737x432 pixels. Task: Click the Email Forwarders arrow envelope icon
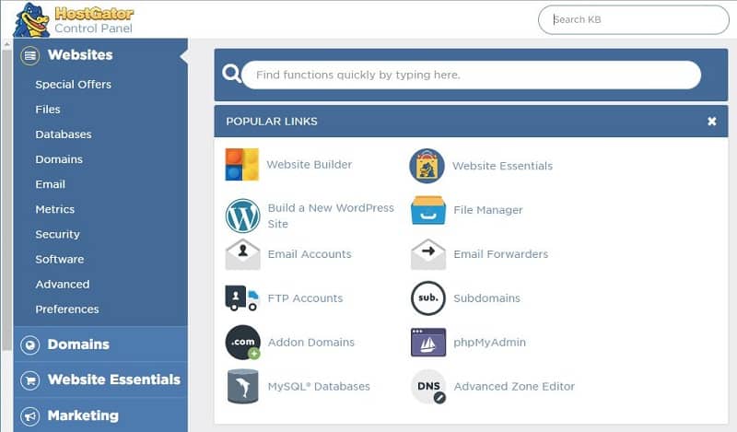click(x=427, y=254)
